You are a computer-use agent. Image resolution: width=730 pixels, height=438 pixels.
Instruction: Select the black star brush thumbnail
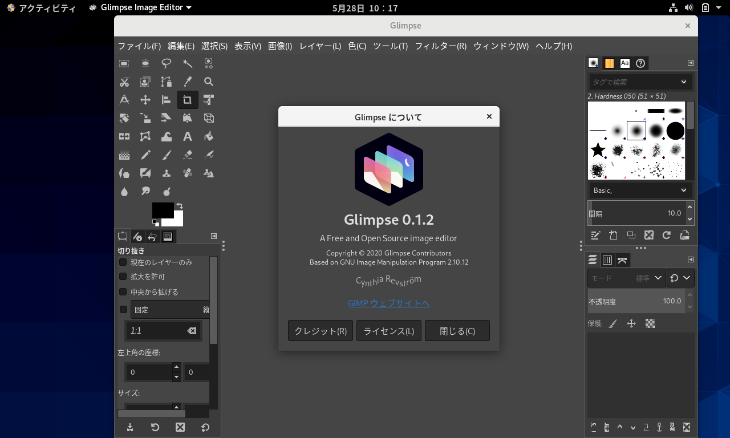(598, 150)
